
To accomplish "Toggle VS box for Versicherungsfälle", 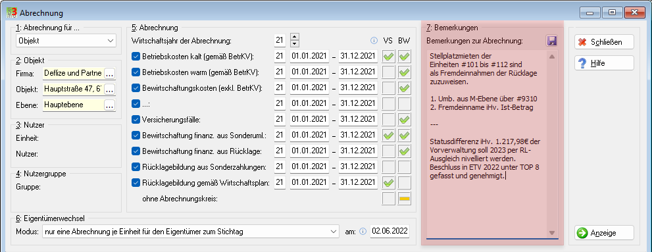I will [x=388, y=120].
